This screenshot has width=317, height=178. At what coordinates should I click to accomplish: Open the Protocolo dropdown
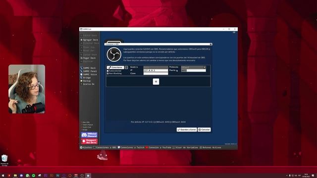coord(193,67)
